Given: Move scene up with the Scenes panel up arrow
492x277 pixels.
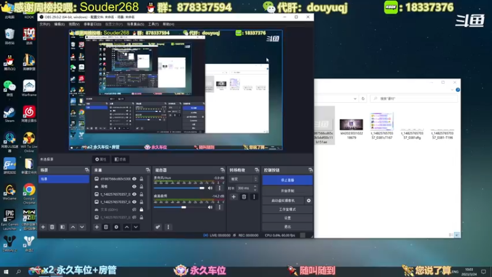Looking at the screenshot, I should (x=73, y=227).
